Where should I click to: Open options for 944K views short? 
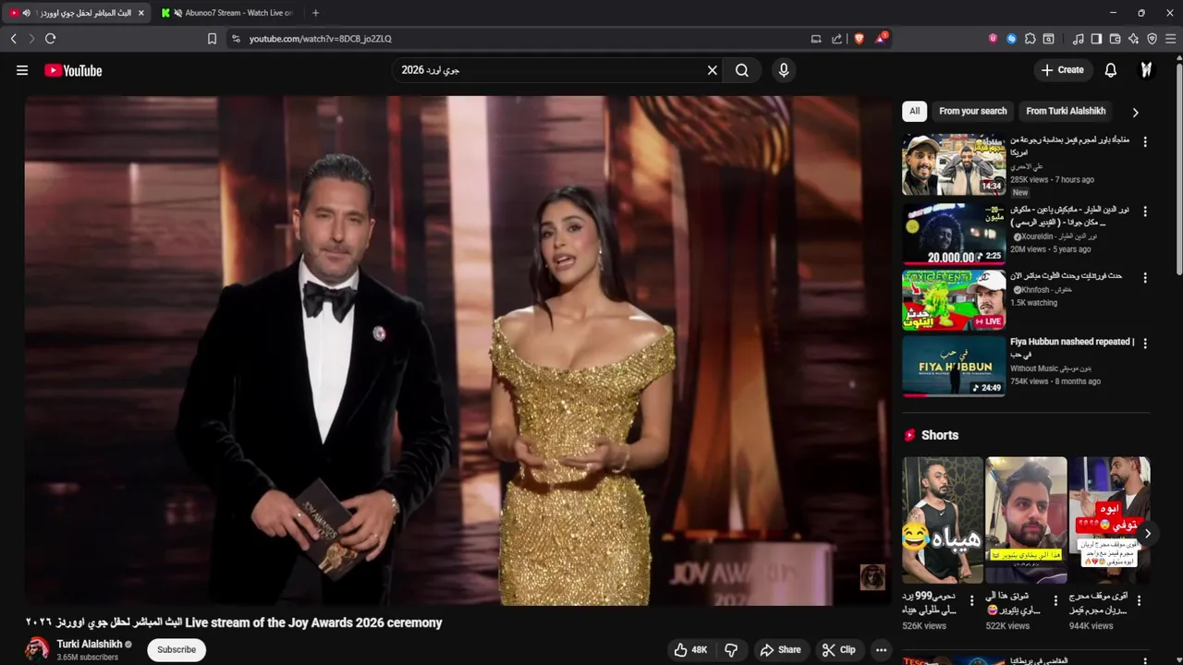[x=1139, y=600]
